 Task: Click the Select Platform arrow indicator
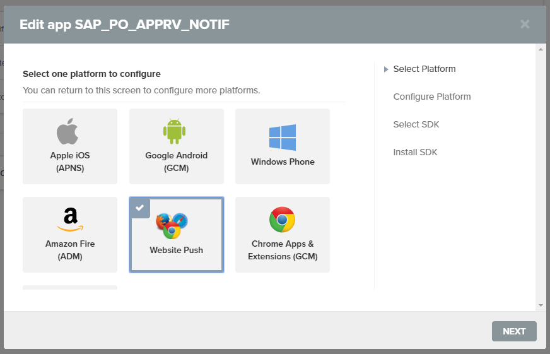pos(386,69)
